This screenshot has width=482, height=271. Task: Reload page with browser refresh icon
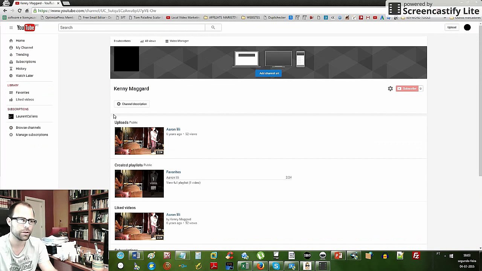click(x=20, y=11)
